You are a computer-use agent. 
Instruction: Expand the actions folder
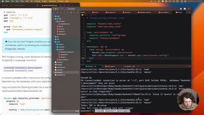coord(55,44)
